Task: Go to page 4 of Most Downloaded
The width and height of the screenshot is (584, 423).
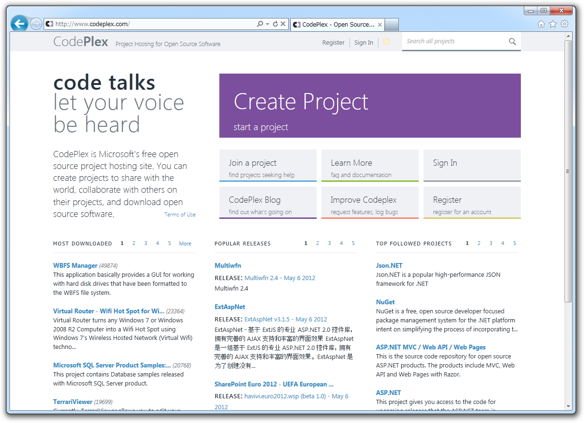Action: (x=158, y=243)
